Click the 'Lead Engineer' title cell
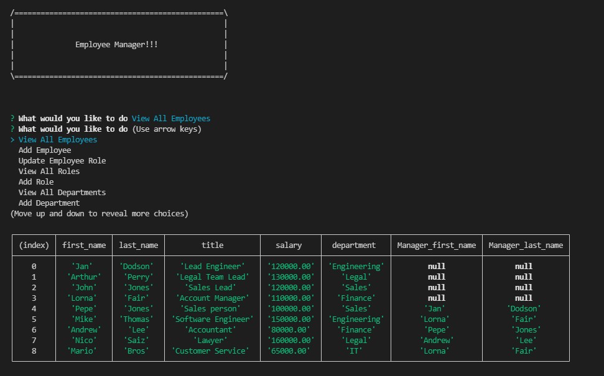 click(212, 267)
